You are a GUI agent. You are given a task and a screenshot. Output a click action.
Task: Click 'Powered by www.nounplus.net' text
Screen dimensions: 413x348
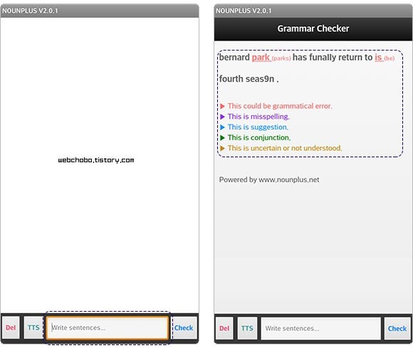click(269, 179)
